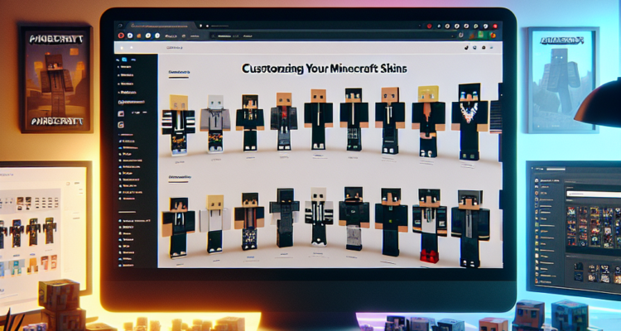Click the white search field in right monitor window
This screenshot has width=621, height=331.
594,194
